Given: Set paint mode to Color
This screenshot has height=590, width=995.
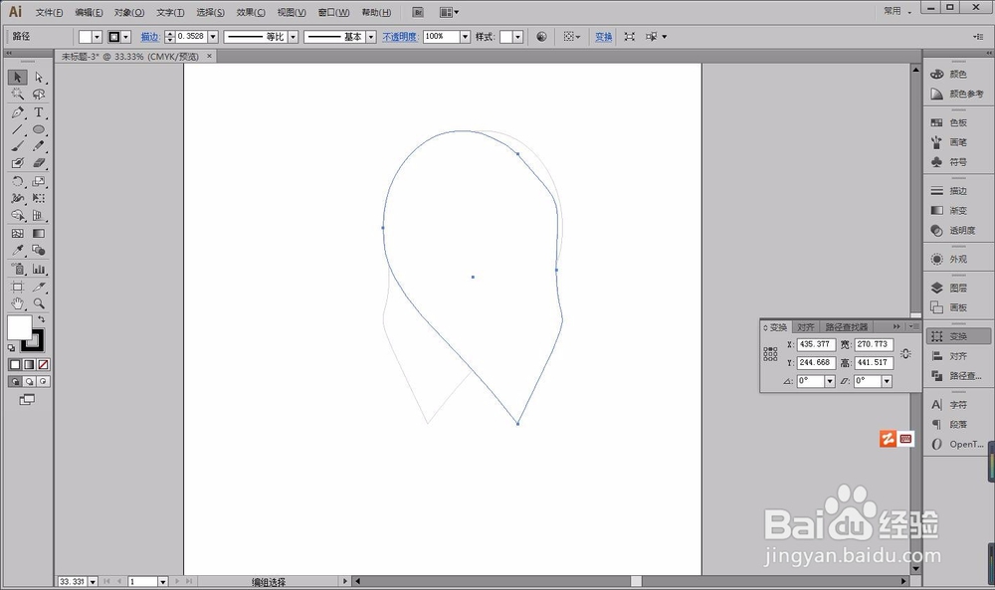Looking at the screenshot, I should [x=15, y=365].
